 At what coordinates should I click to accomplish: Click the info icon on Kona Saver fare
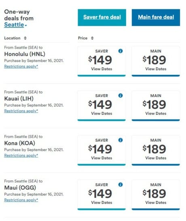click(x=120, y=140)
